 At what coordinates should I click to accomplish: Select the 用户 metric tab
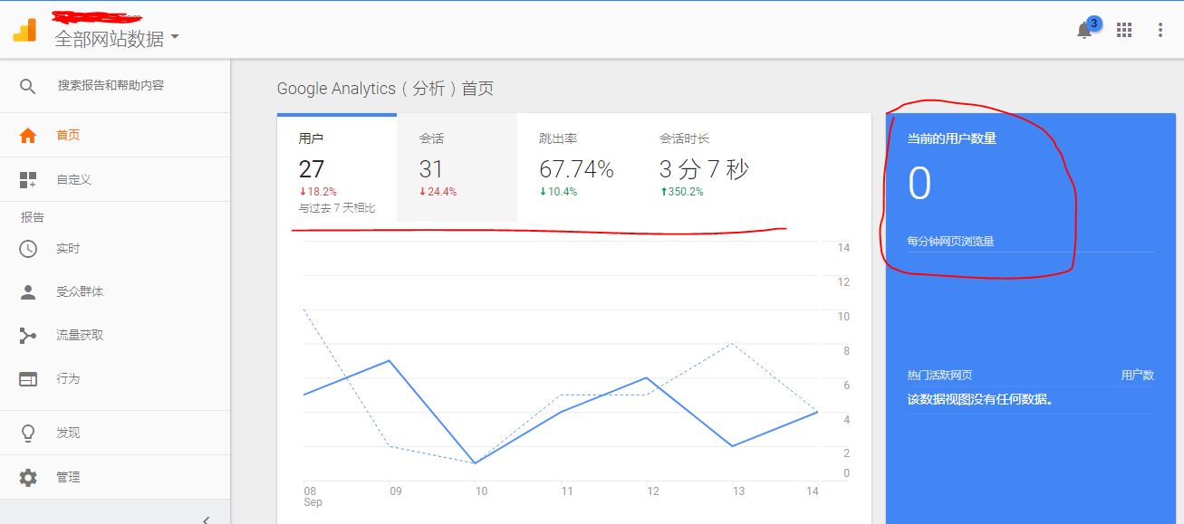click(x=337, y=168)
